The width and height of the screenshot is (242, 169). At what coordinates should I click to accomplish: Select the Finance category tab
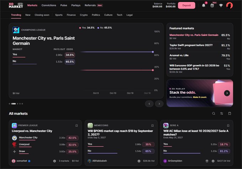71,15
